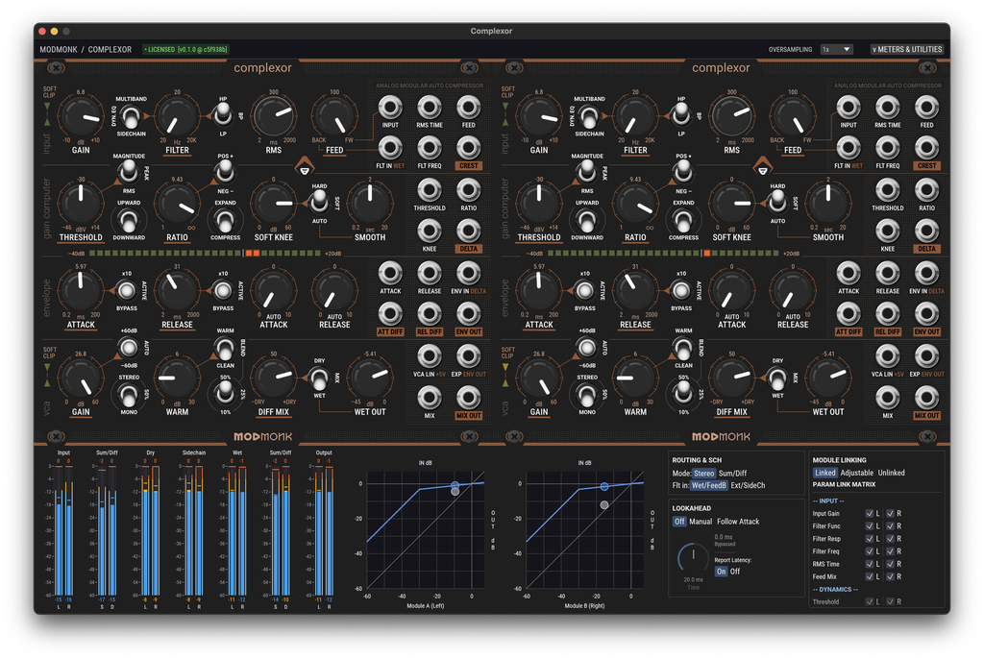Click the FEED jack in the left module
984x659 pixels.
click(x=468, y=108)
